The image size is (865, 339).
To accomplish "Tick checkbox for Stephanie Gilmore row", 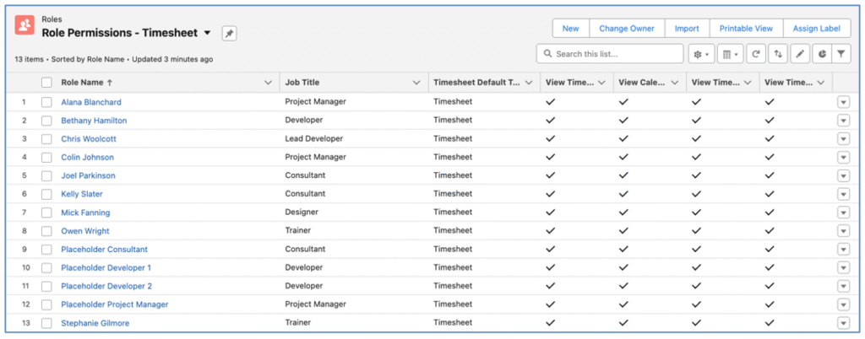I will click(47, 323).
